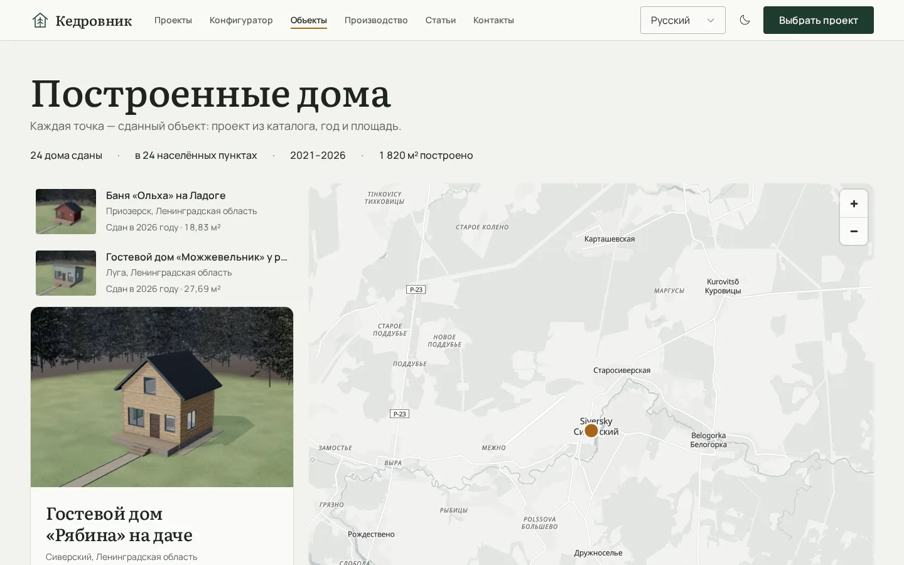Open the Баня «Ольха» на Ладоге thumbnail

click(66, 212)
